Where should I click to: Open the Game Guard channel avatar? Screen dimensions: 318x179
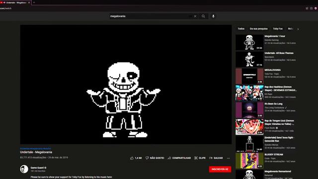click(24, 169)
